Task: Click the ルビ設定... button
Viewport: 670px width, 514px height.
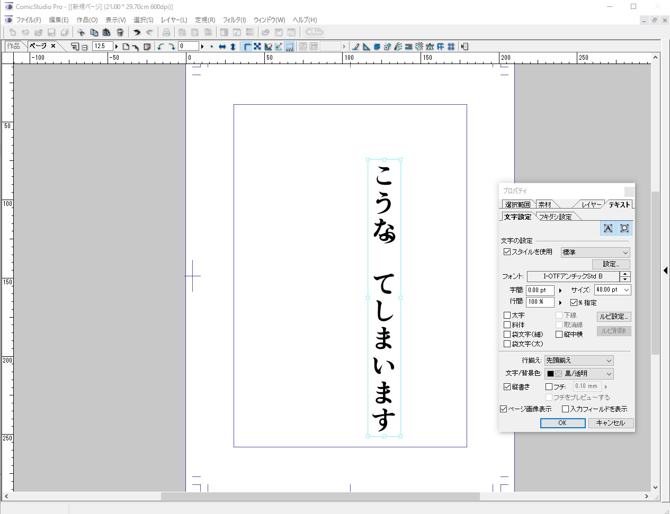Action: pyautogui.click(x=614, y=317)
